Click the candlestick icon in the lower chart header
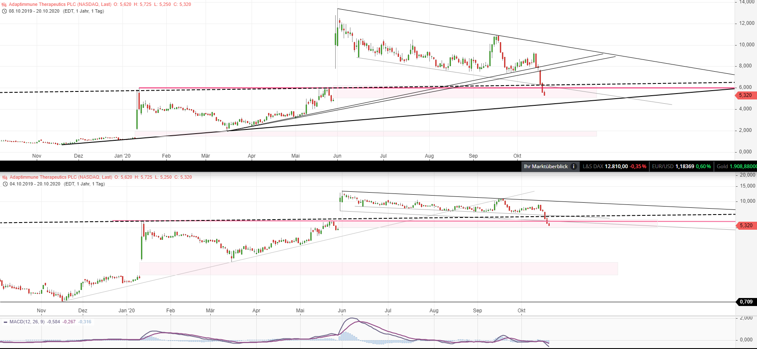The height and width of the screenshot is (349, 757). pyautogui.click(x=5, y=177)
